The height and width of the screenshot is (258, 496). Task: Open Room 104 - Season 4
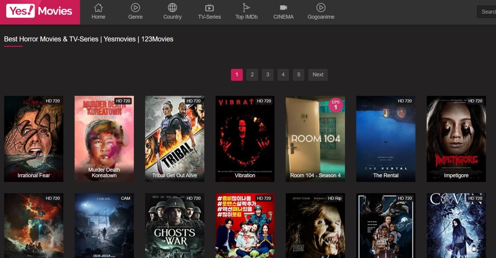pos(315,138)
